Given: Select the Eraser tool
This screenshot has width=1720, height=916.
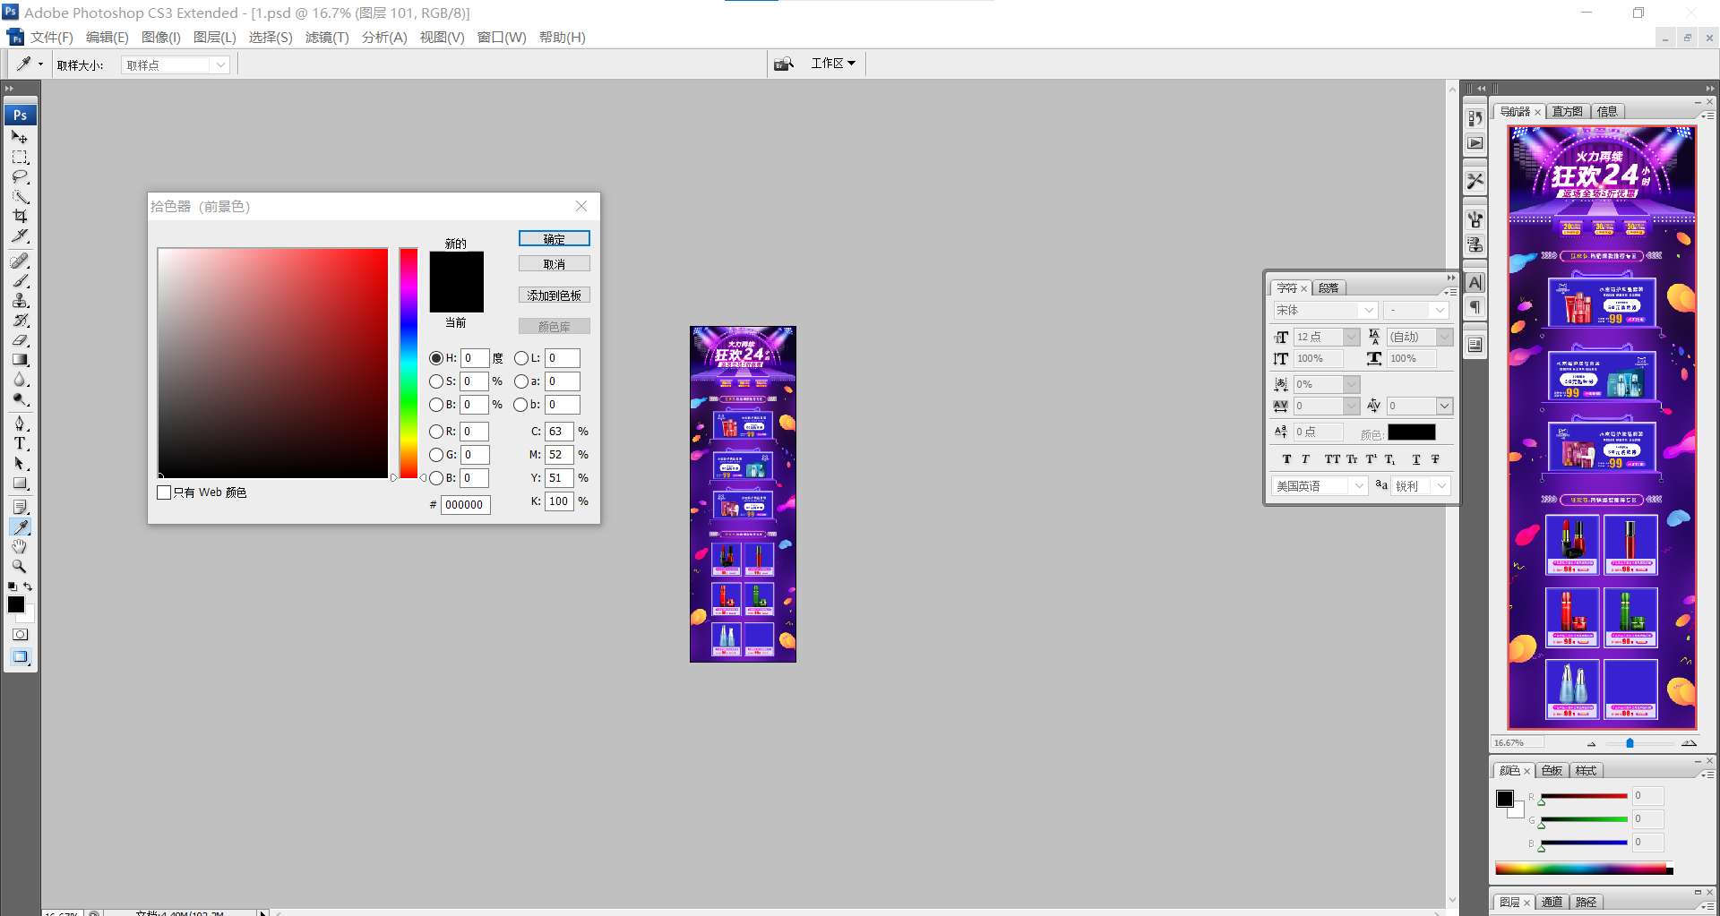Looking at the screenshot, I should click(20, 339).
